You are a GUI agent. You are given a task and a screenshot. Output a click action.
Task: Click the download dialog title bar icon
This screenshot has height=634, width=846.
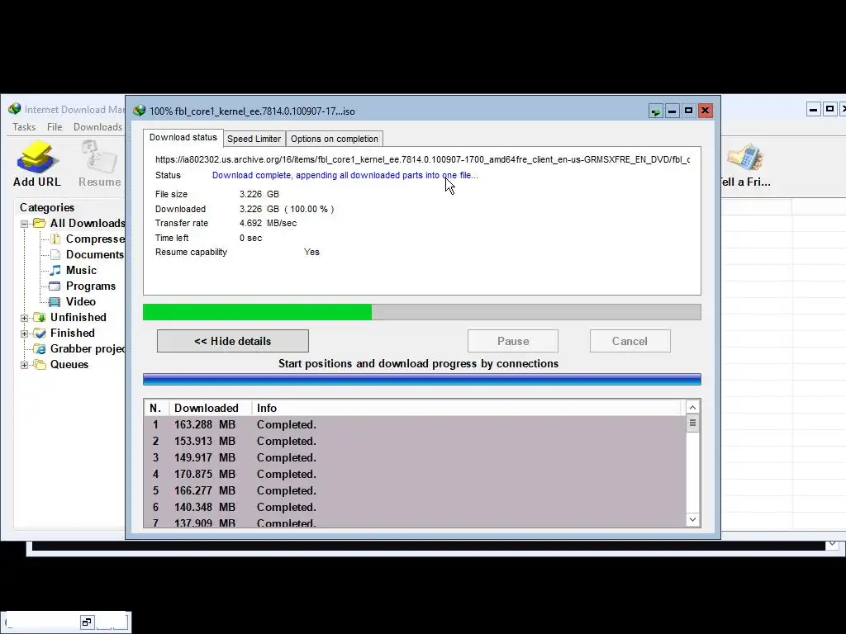point(139,111)
